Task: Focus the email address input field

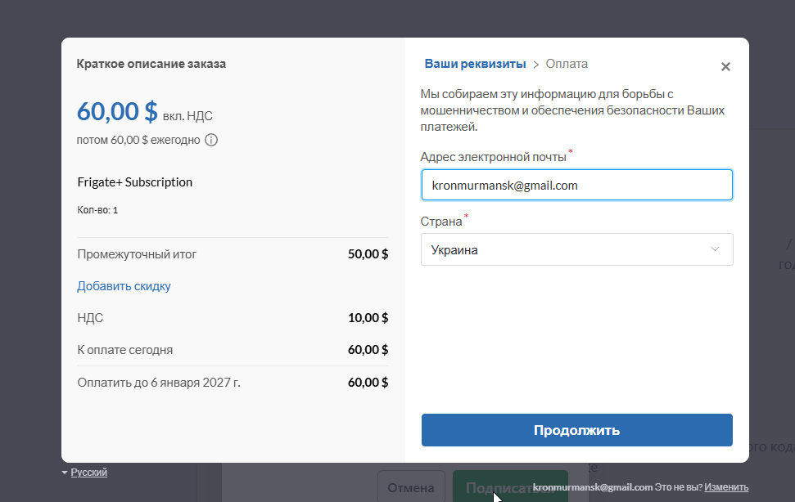Action: [576, 185]
